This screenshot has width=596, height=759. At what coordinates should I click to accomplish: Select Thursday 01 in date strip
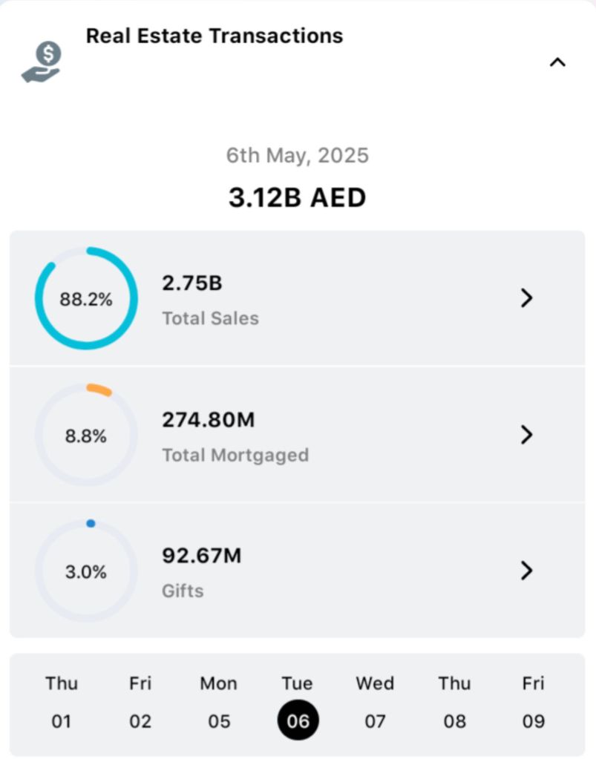click(x=61, y=702)
